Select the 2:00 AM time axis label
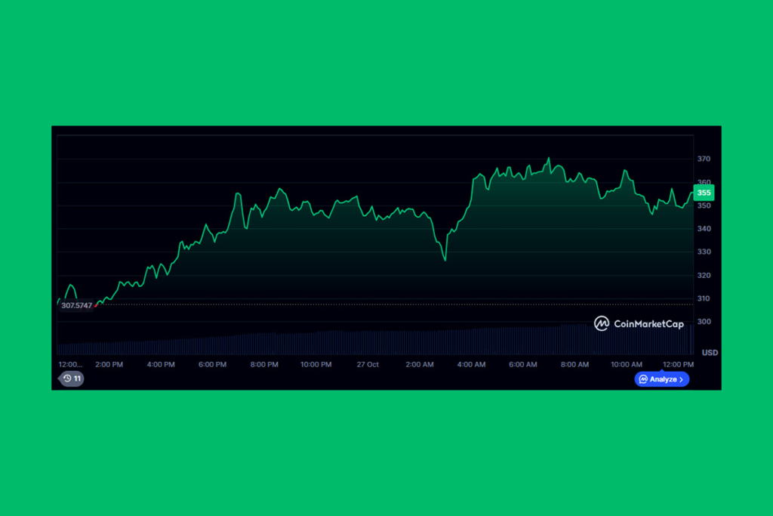773x516 pixels. click(x=420, y=364)
